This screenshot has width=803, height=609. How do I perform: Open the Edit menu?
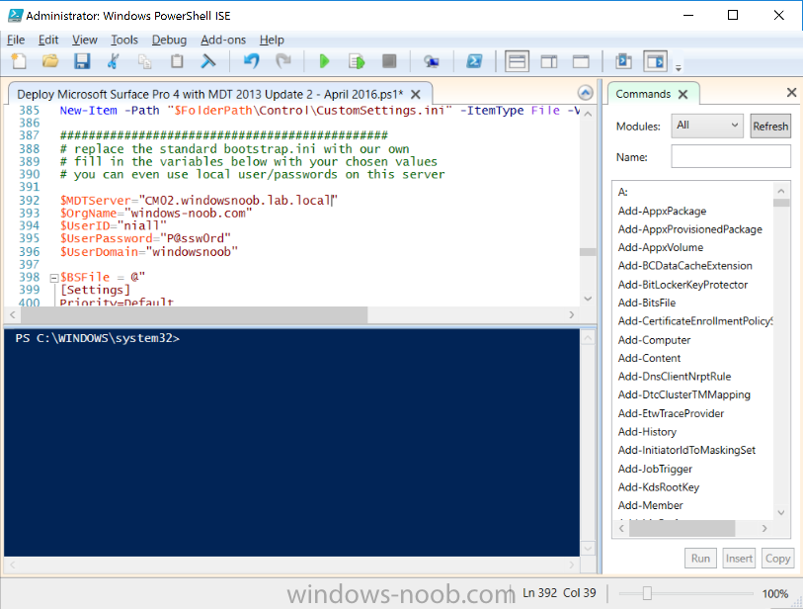pyautogui.click(x=48, y=40)
